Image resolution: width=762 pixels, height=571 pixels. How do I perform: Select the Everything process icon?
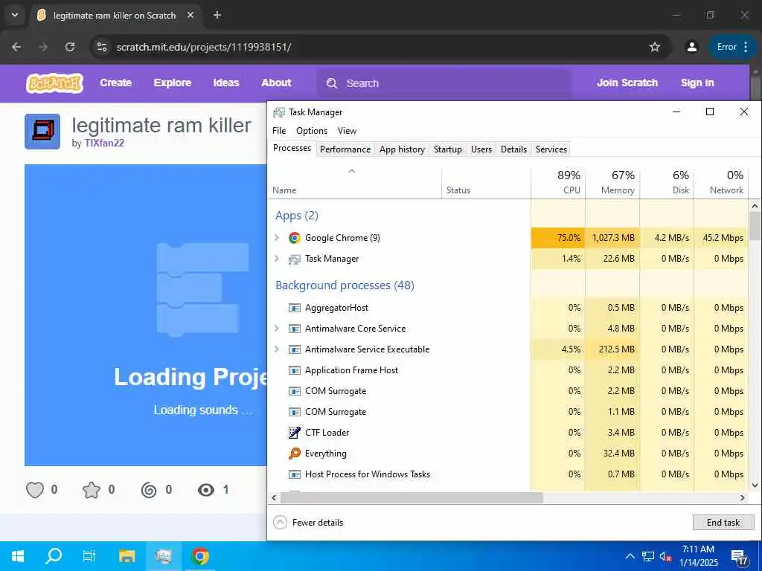pos(295,454)
